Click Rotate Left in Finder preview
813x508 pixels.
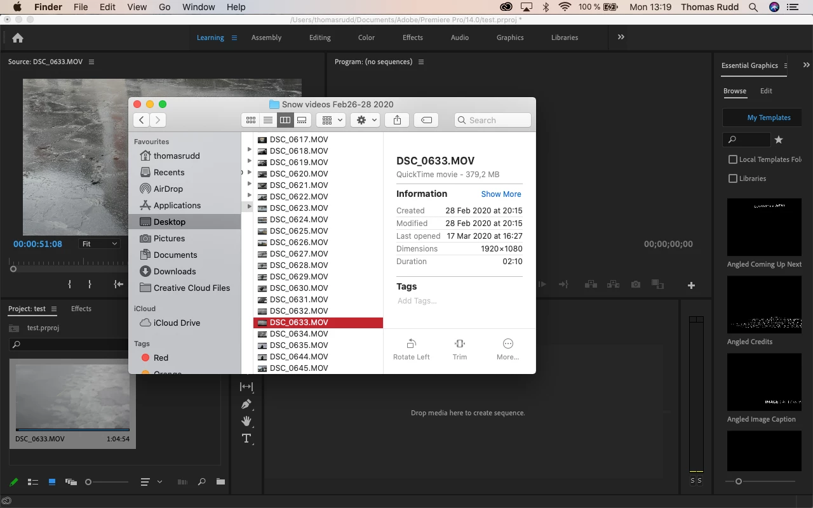click(411, 349)
